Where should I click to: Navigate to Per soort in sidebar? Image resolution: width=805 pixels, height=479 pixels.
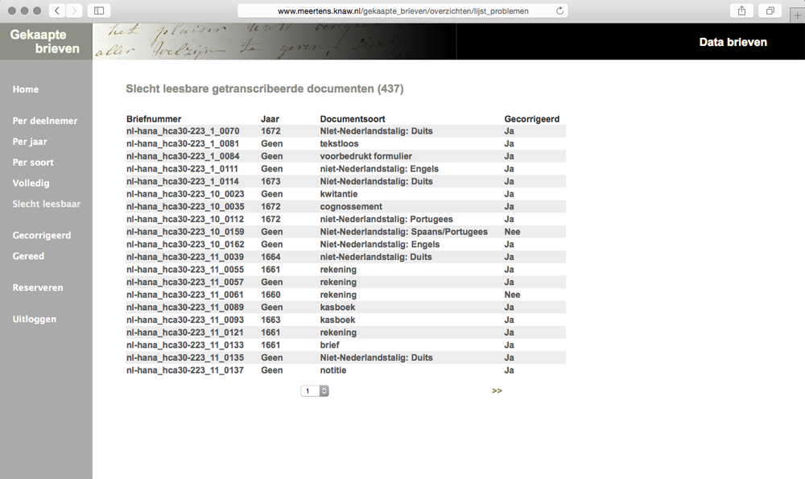coord(33,163)
